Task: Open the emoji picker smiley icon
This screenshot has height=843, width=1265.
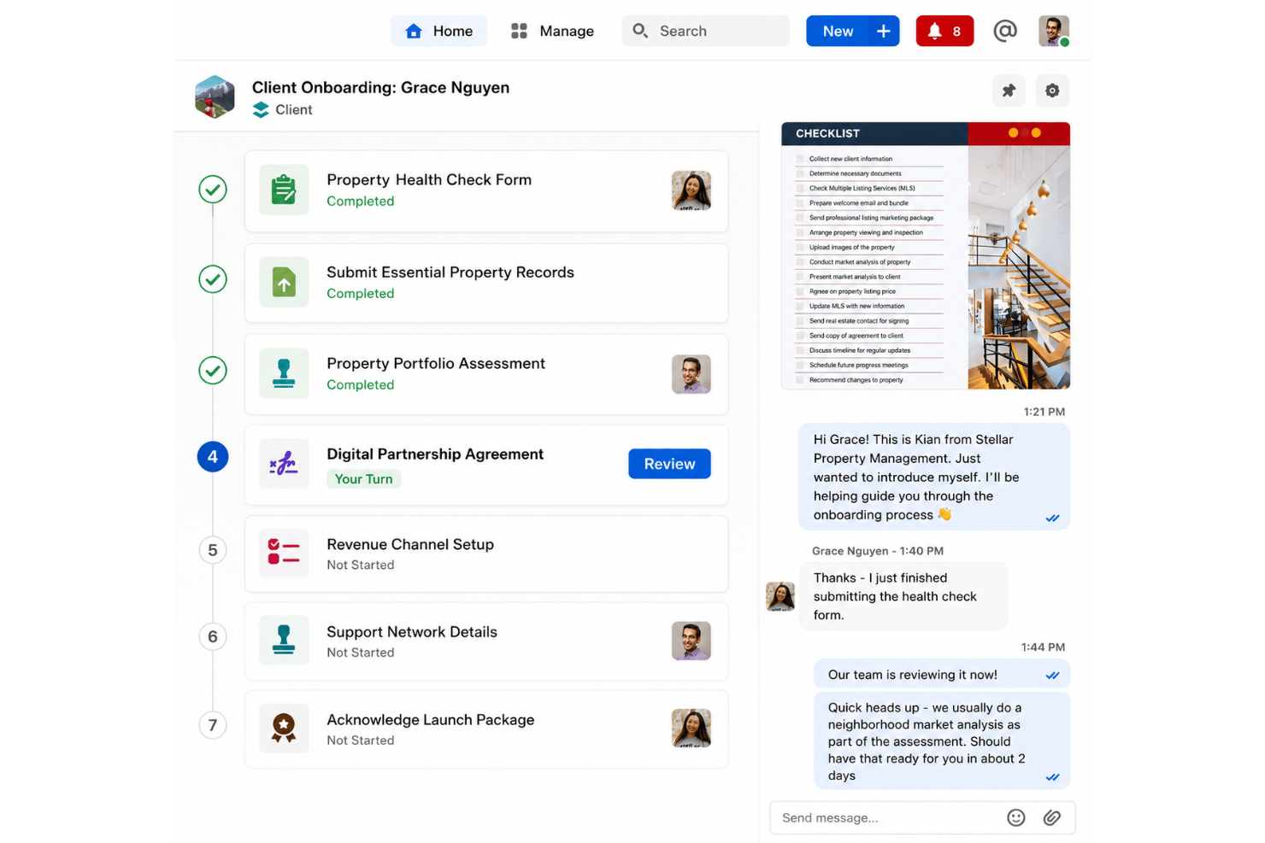Action: 1015,817
